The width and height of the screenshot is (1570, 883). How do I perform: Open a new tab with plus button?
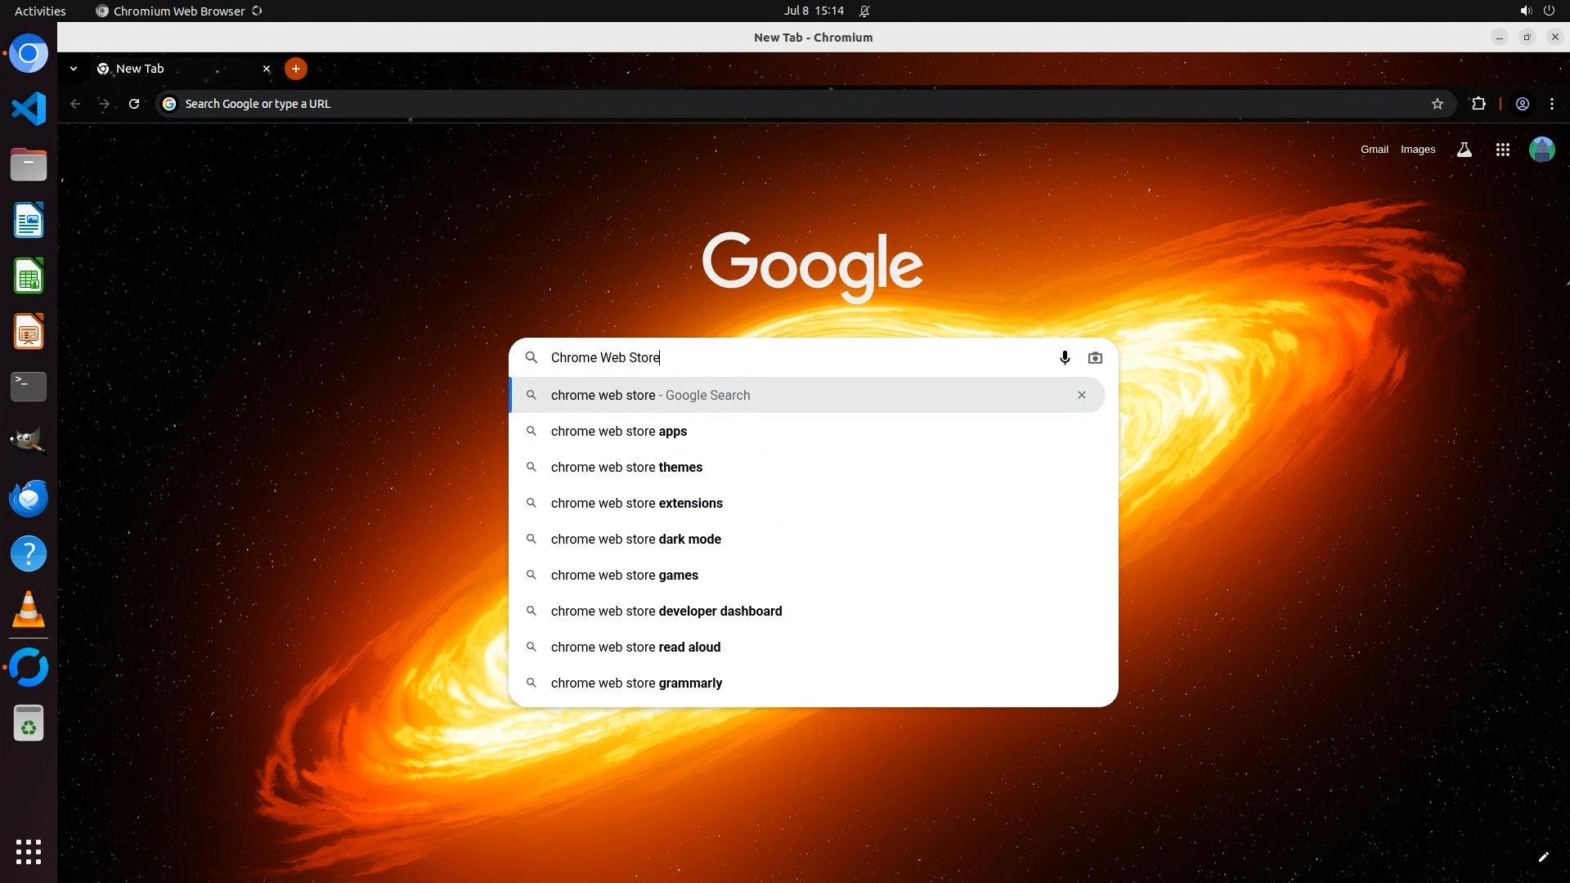click(296, 69)
